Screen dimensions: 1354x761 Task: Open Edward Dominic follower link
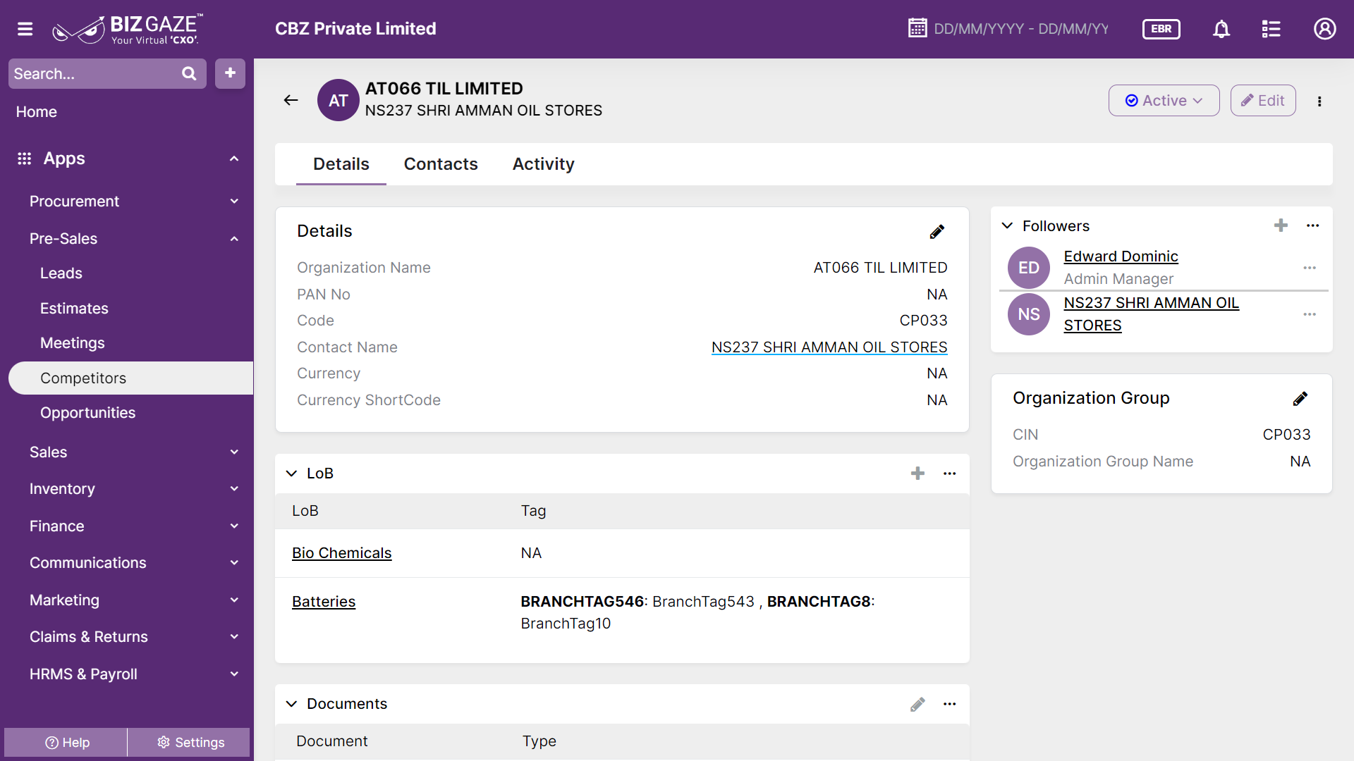tap(1121, 256)
